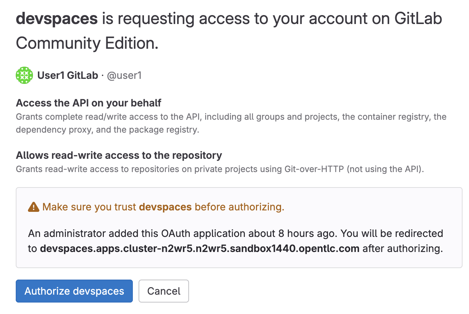Click the 'Make sure you trust devspaces' warning
The height and width of the screenshot is (314, 469).
coord(163,207)
